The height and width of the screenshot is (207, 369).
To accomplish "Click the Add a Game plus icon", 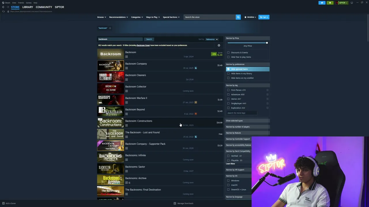I will (3, 203).
